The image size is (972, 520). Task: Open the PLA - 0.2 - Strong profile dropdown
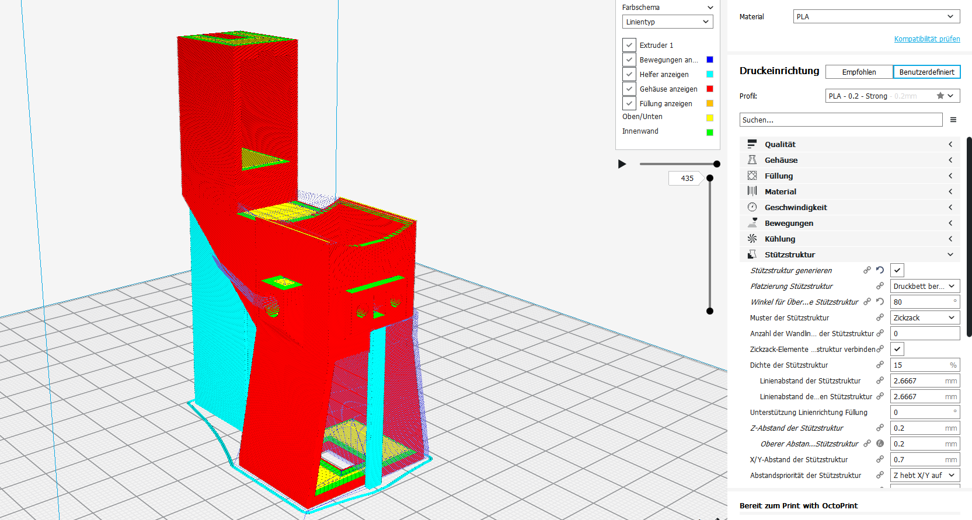[x=893, y=96]
